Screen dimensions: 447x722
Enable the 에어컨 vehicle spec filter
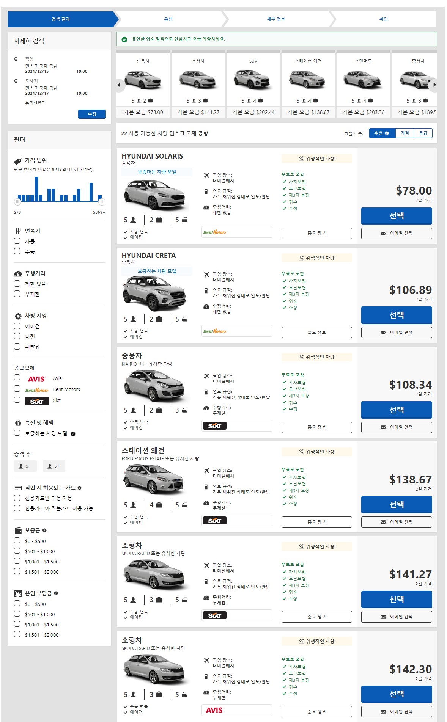coord(17,326)
